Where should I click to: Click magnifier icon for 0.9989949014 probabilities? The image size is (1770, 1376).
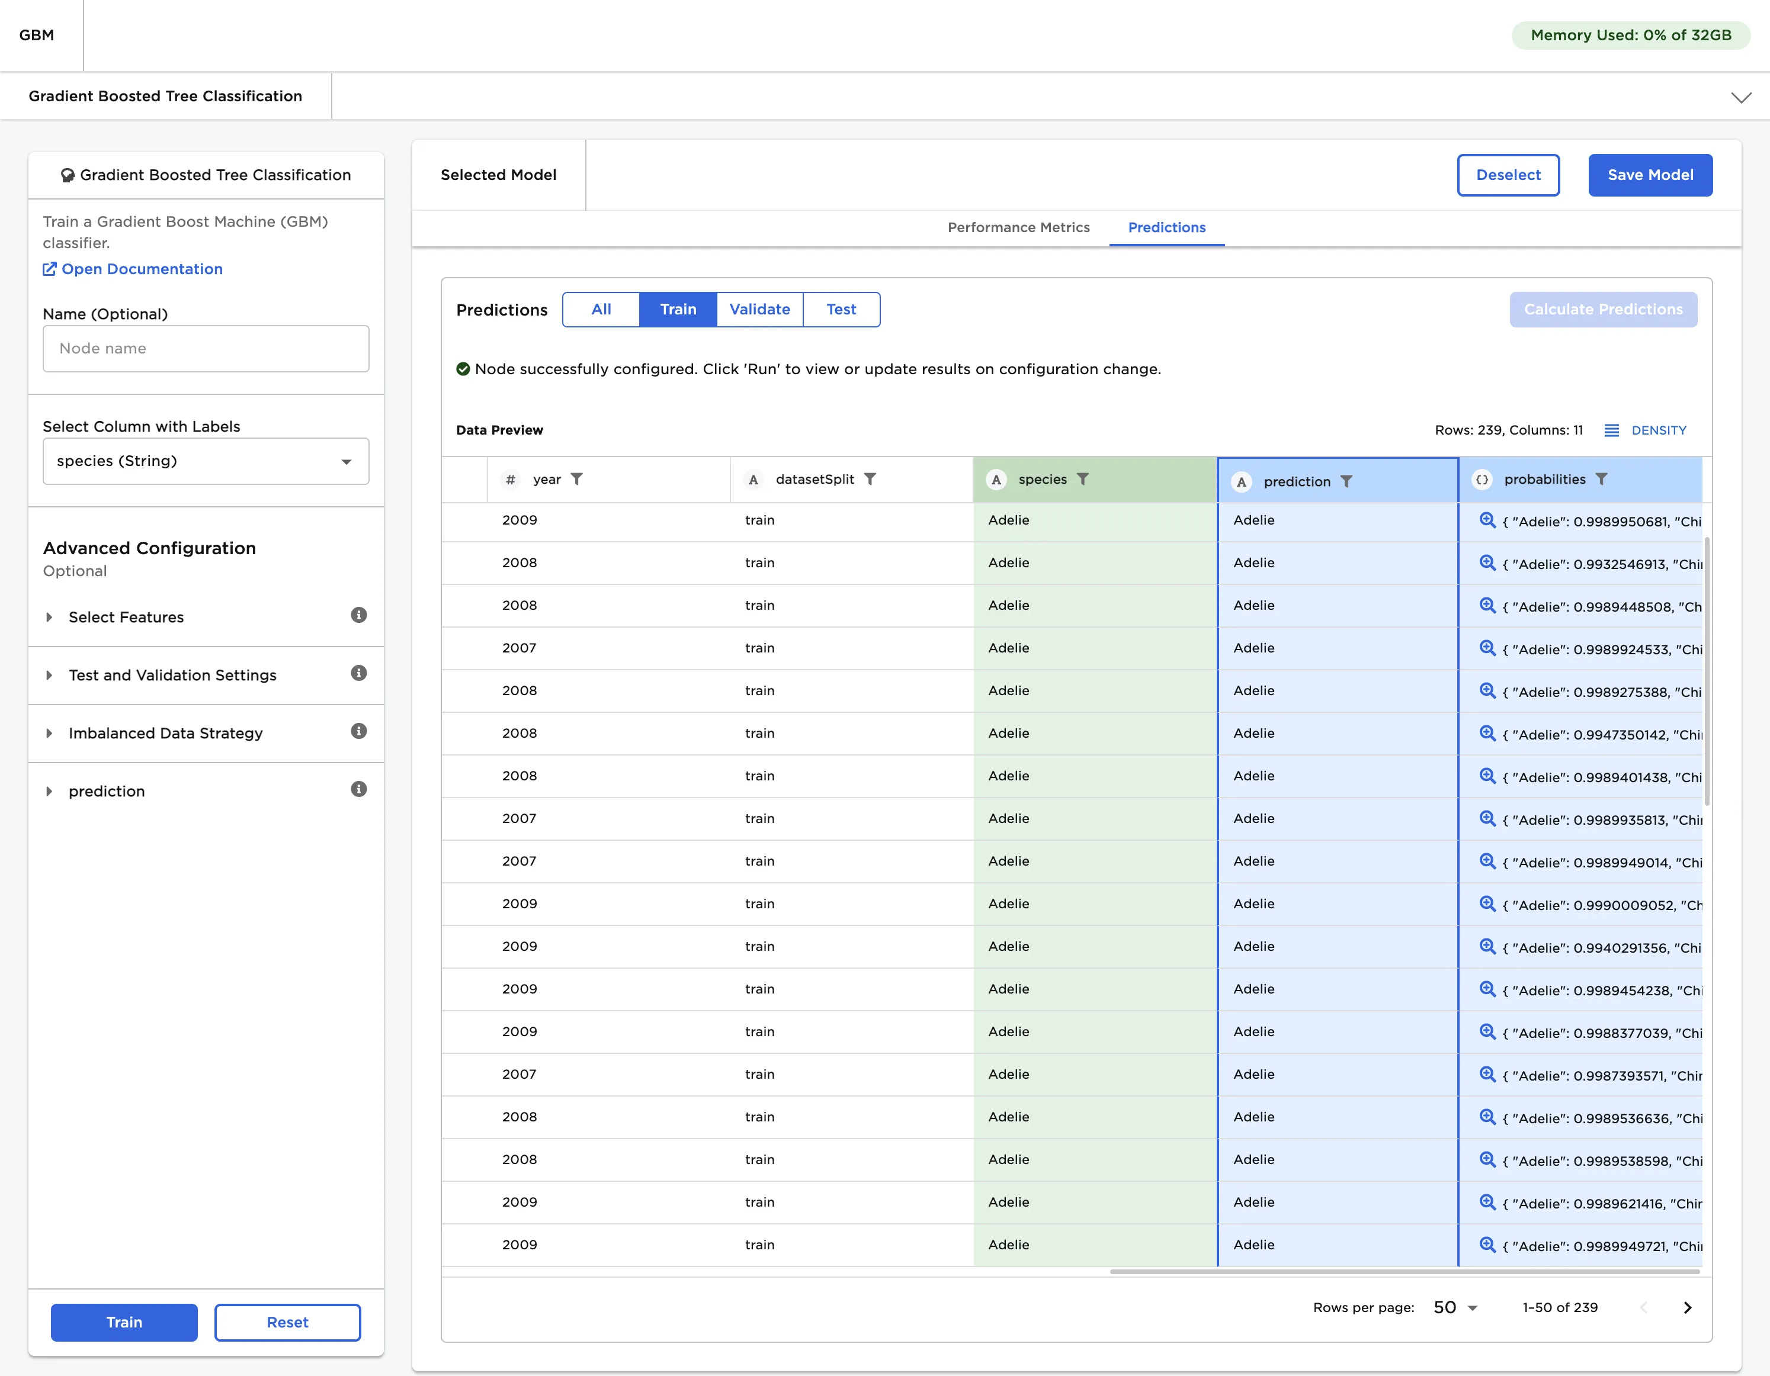[1487, 861]
